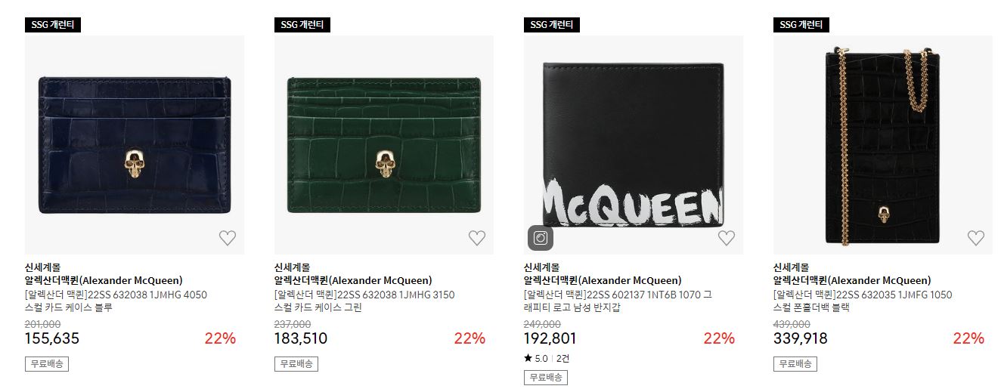The height and width of the screenshot is (392, 1001).
Task: Add McQueen graffiti wallet to wishlist heart
Action: [727, 238]
